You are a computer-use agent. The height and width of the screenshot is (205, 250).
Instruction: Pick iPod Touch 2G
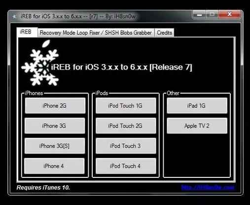[x=126, y=126]
